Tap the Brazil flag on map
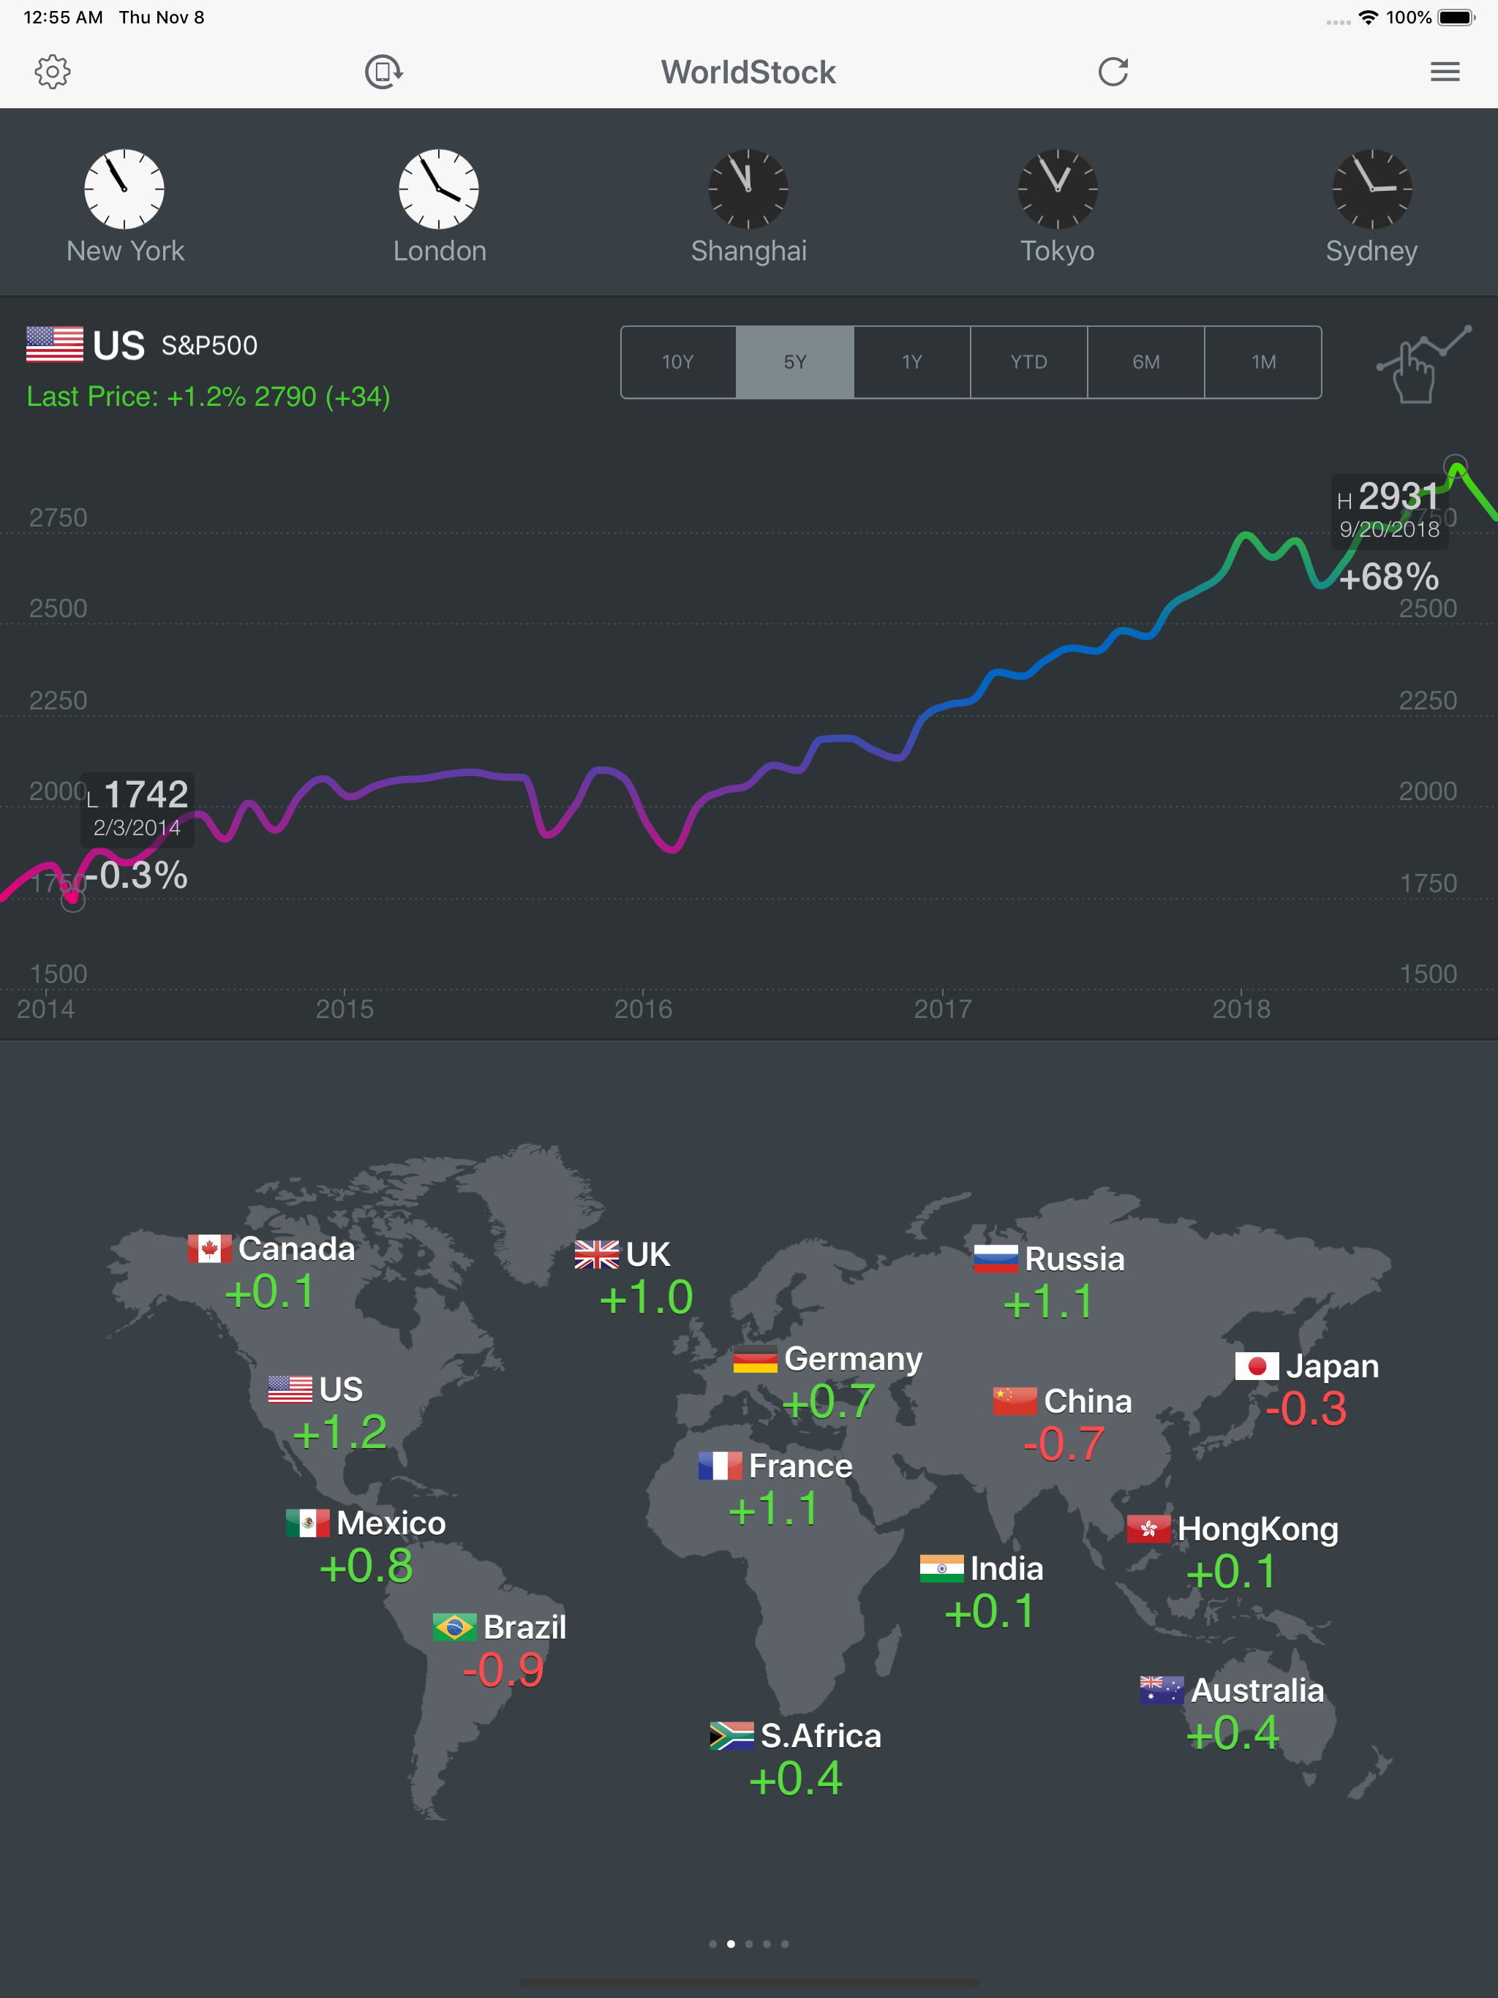The width and height of the screenshot is (1498, 1998). click(454, 1626)
